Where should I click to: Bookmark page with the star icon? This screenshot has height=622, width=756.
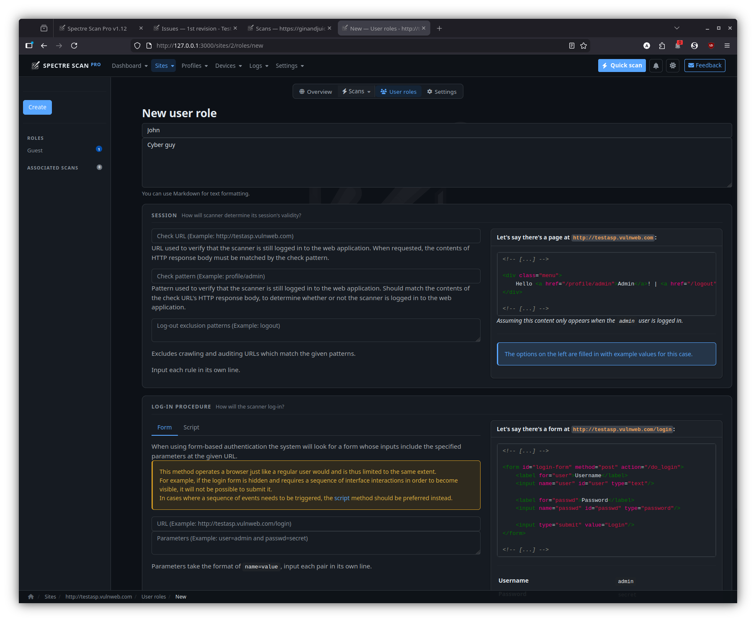(584, 46)
